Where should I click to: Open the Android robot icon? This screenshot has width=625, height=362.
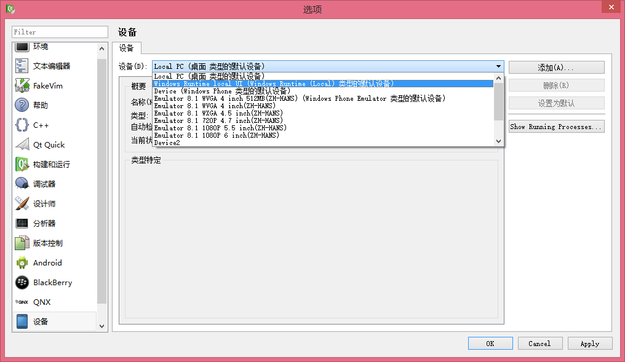click(x=22, y=262)
